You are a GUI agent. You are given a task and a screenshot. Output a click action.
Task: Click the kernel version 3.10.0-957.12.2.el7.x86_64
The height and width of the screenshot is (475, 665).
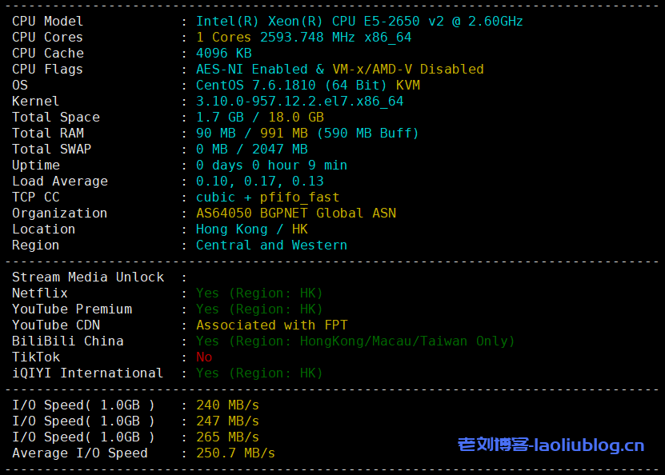[299, 102]
